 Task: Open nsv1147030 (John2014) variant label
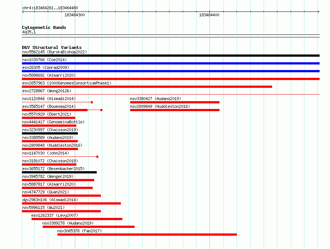46,153
